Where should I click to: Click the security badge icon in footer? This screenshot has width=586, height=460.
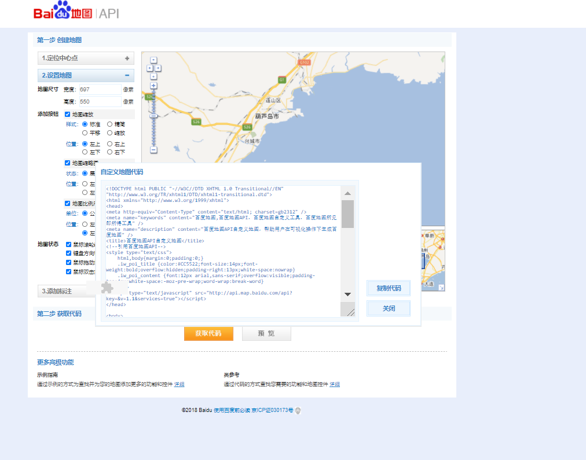pos(298,410)
